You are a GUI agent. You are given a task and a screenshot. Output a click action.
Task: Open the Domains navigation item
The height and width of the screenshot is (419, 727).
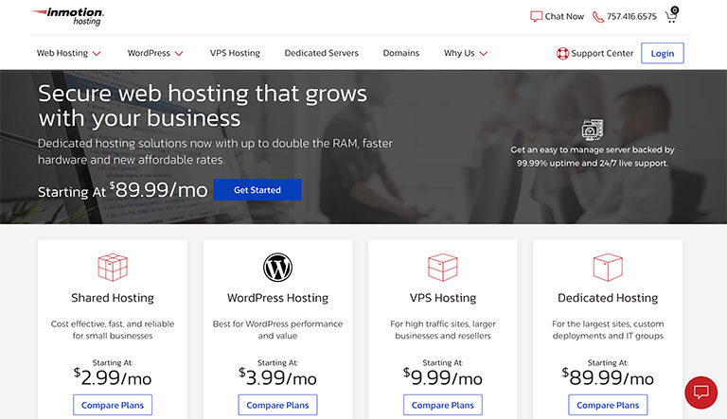click(401, 53)
